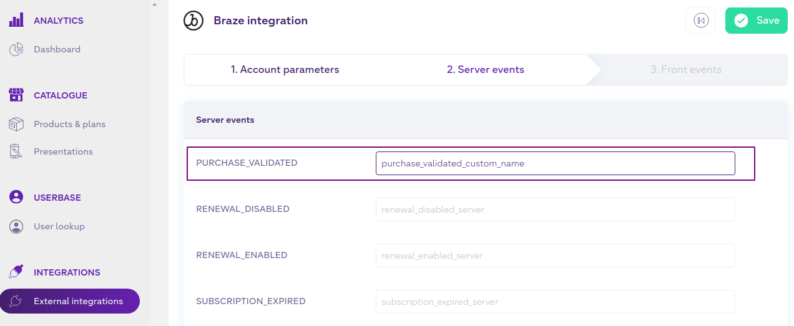This screenshot has height=326, width=794.
Task: Click the Analytics bar chart icon
Action: click(x=16, y=21)
